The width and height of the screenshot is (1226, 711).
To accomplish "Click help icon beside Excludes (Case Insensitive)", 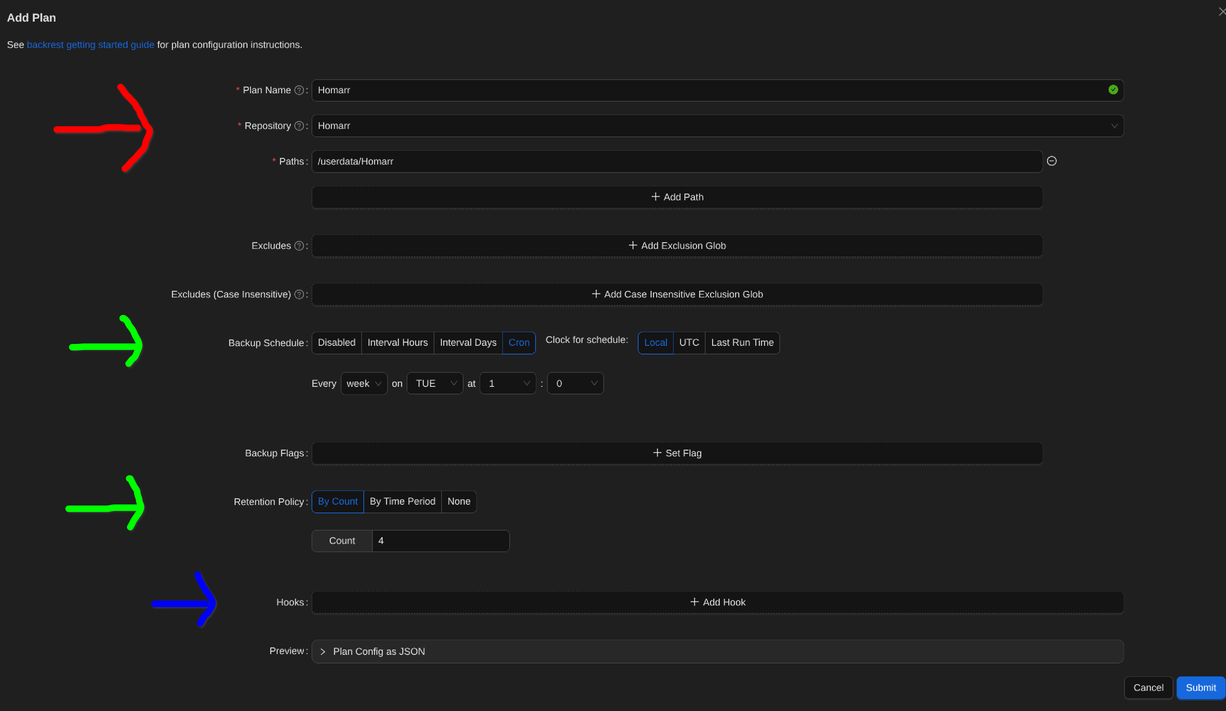I will (299, 294).
